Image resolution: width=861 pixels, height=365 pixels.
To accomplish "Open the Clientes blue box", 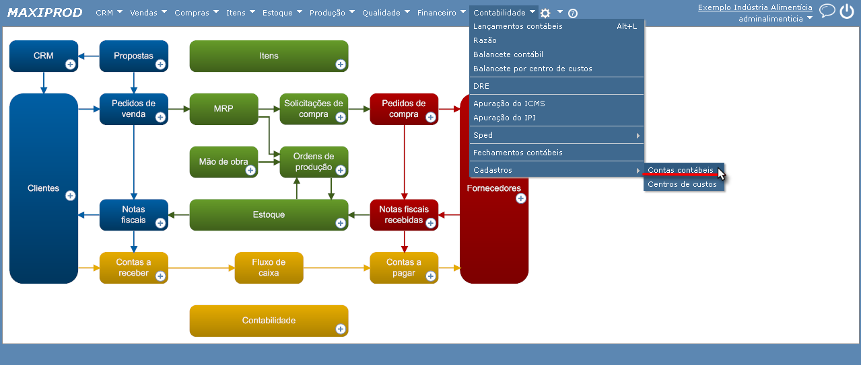I will click(x=44, y=188).
